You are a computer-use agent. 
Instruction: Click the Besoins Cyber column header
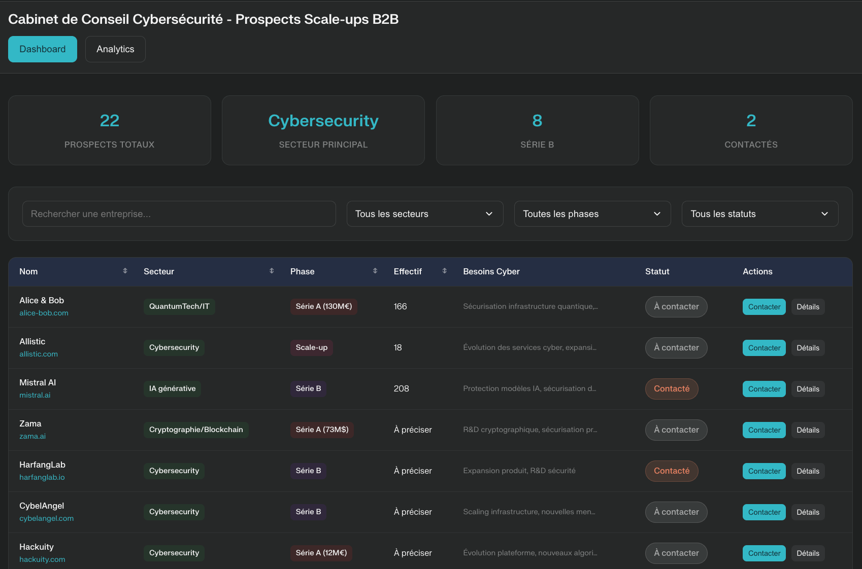(x=491, y=272)
